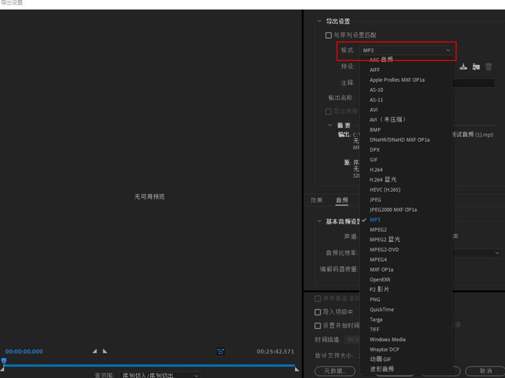Viewport: 505px width, 378px height.
Task: Click the timeline playhead marker
Action: pyautogui.click(x=4, y=360)
